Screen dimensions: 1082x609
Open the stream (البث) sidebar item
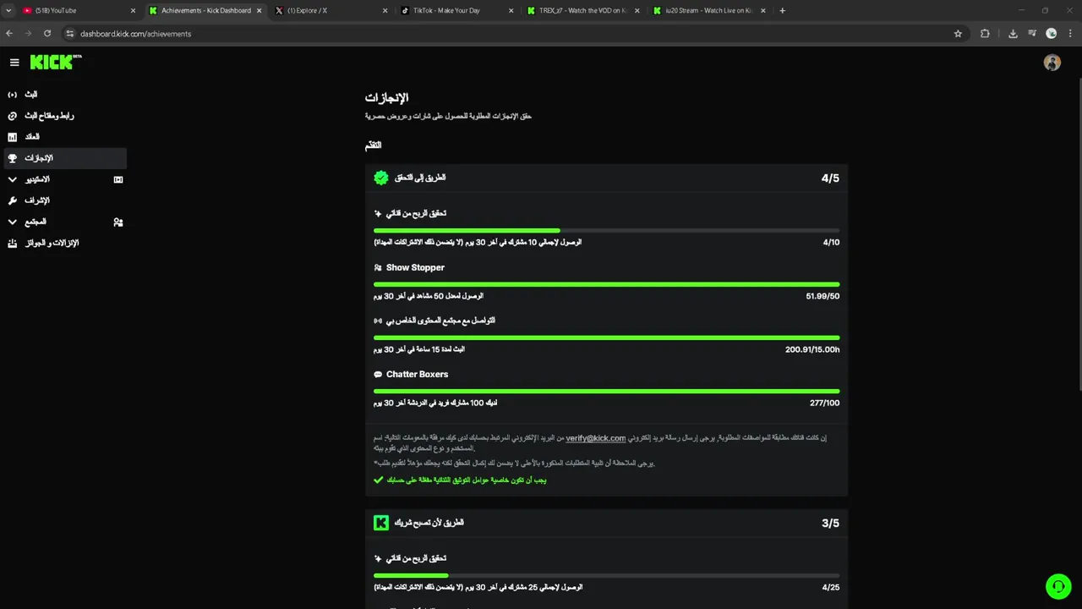coord(30,95)
